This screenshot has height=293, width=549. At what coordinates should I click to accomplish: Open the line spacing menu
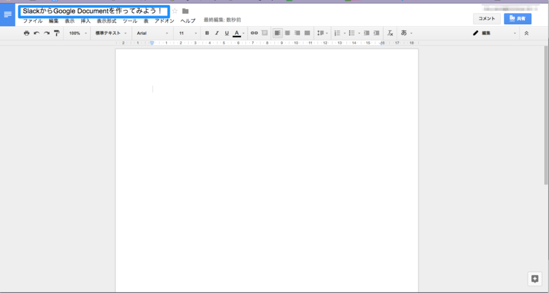tap(322, 33)
